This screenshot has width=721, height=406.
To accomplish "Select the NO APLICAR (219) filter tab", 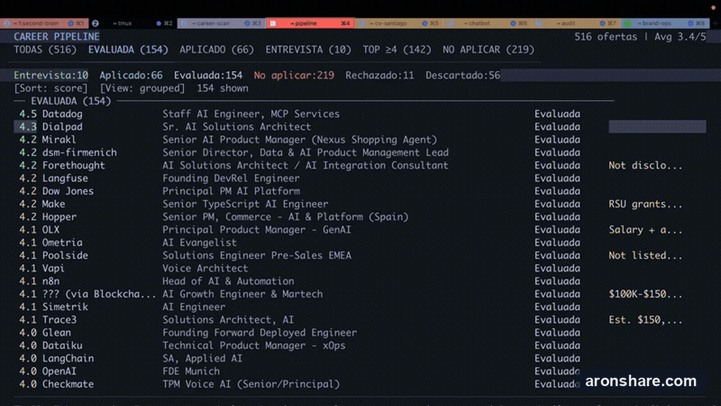I will (x=488, y=50).
